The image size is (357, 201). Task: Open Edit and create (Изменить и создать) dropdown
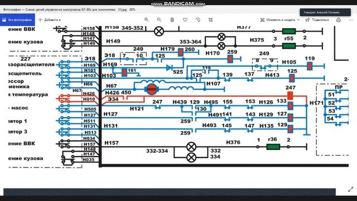(x=280, y=20)
